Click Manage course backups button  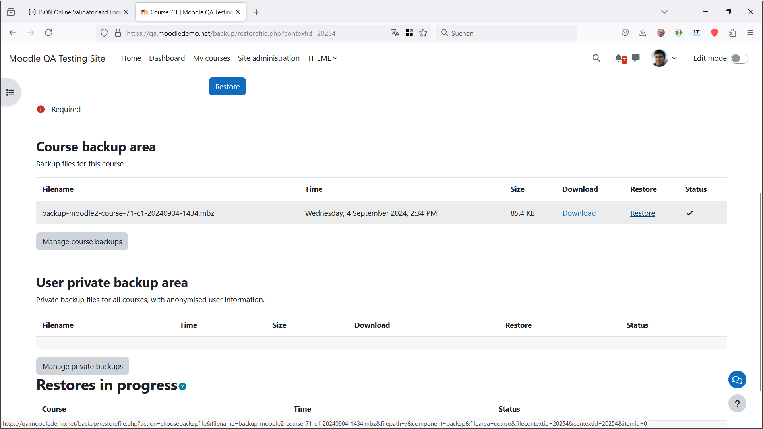(x=82, y=242)
